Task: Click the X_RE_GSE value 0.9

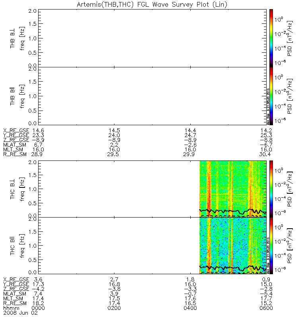Action: 266,279
